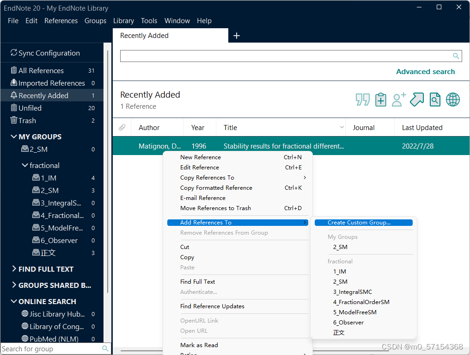Viewport: 470px width, 355px height.
Task: Open the Tools menu
Action: [x=149, y=21]
